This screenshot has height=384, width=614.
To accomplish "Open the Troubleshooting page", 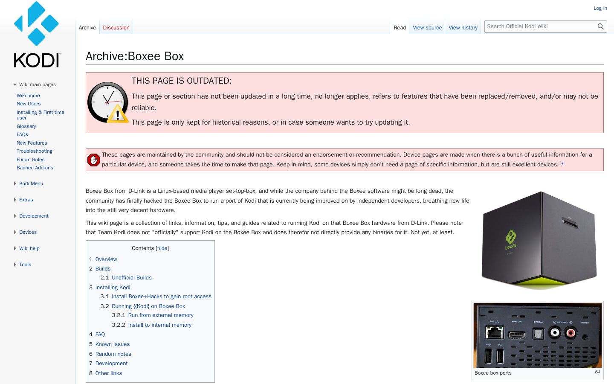I will 35,151.
